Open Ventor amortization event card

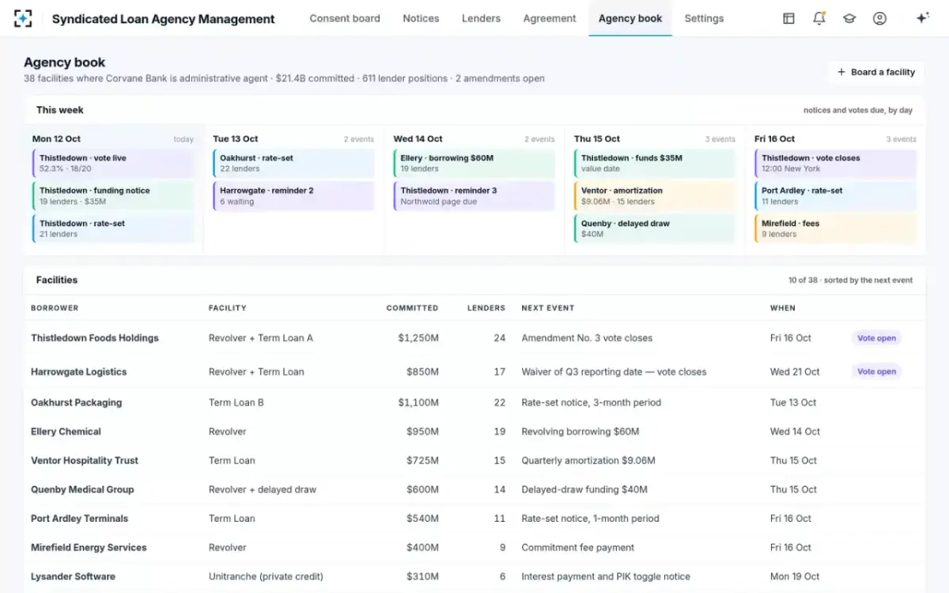(x=655, y=196)
